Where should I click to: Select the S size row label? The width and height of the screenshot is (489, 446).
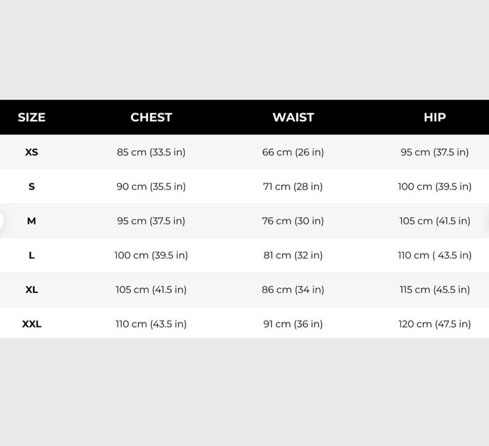[x=31, y=186]
